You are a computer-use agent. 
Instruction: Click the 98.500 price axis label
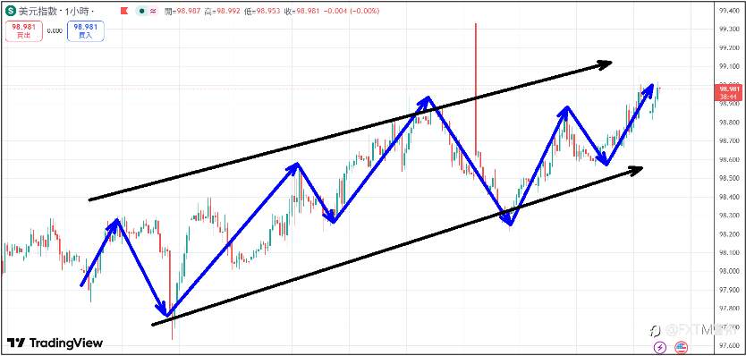(729, 178)
